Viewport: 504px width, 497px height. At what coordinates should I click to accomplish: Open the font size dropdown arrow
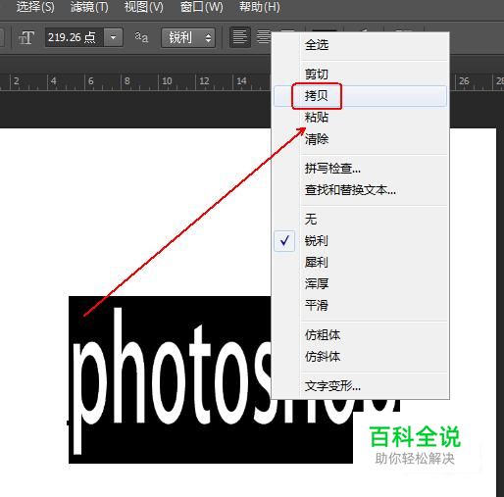[x=113, y=37]
